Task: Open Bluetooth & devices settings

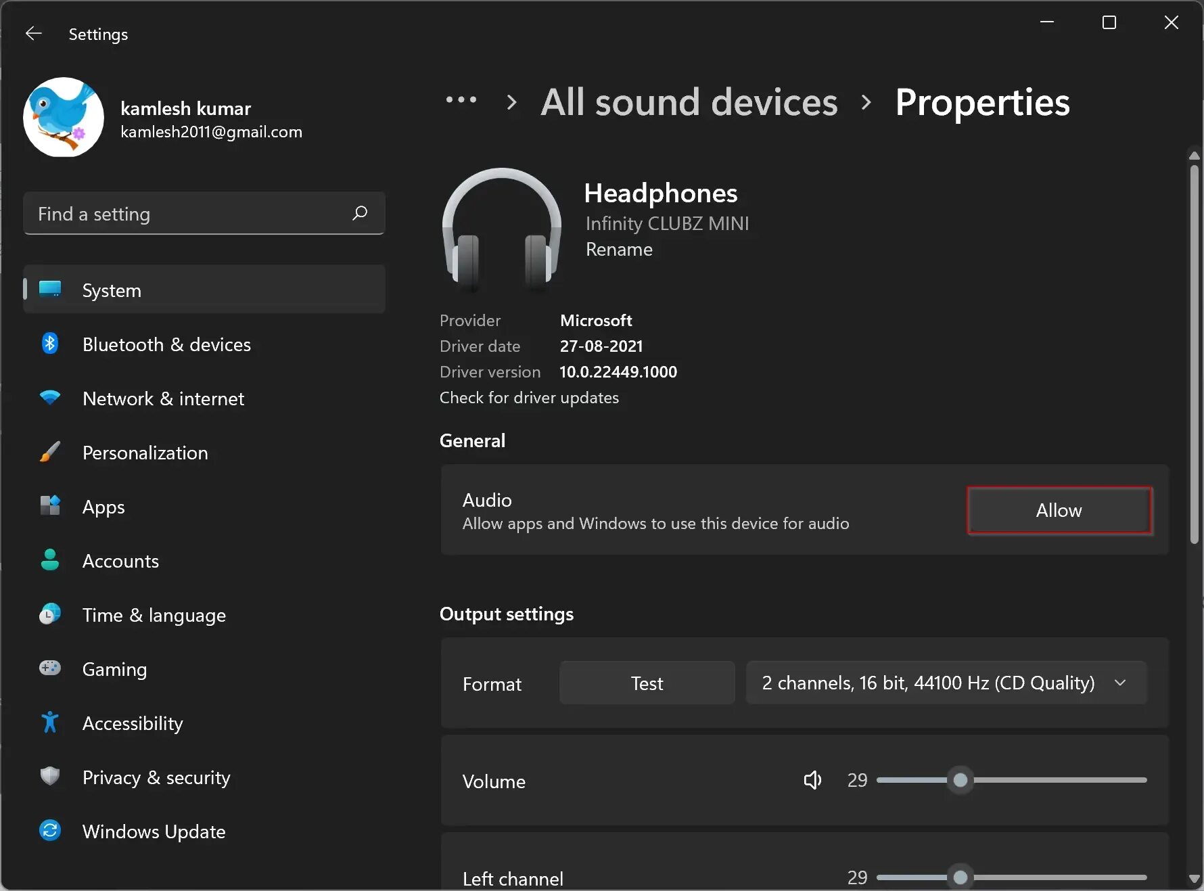Action: coord(204,344)
